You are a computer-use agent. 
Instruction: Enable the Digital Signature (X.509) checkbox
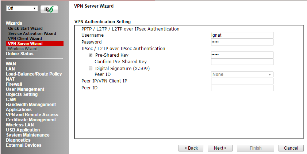pos(91,68)
